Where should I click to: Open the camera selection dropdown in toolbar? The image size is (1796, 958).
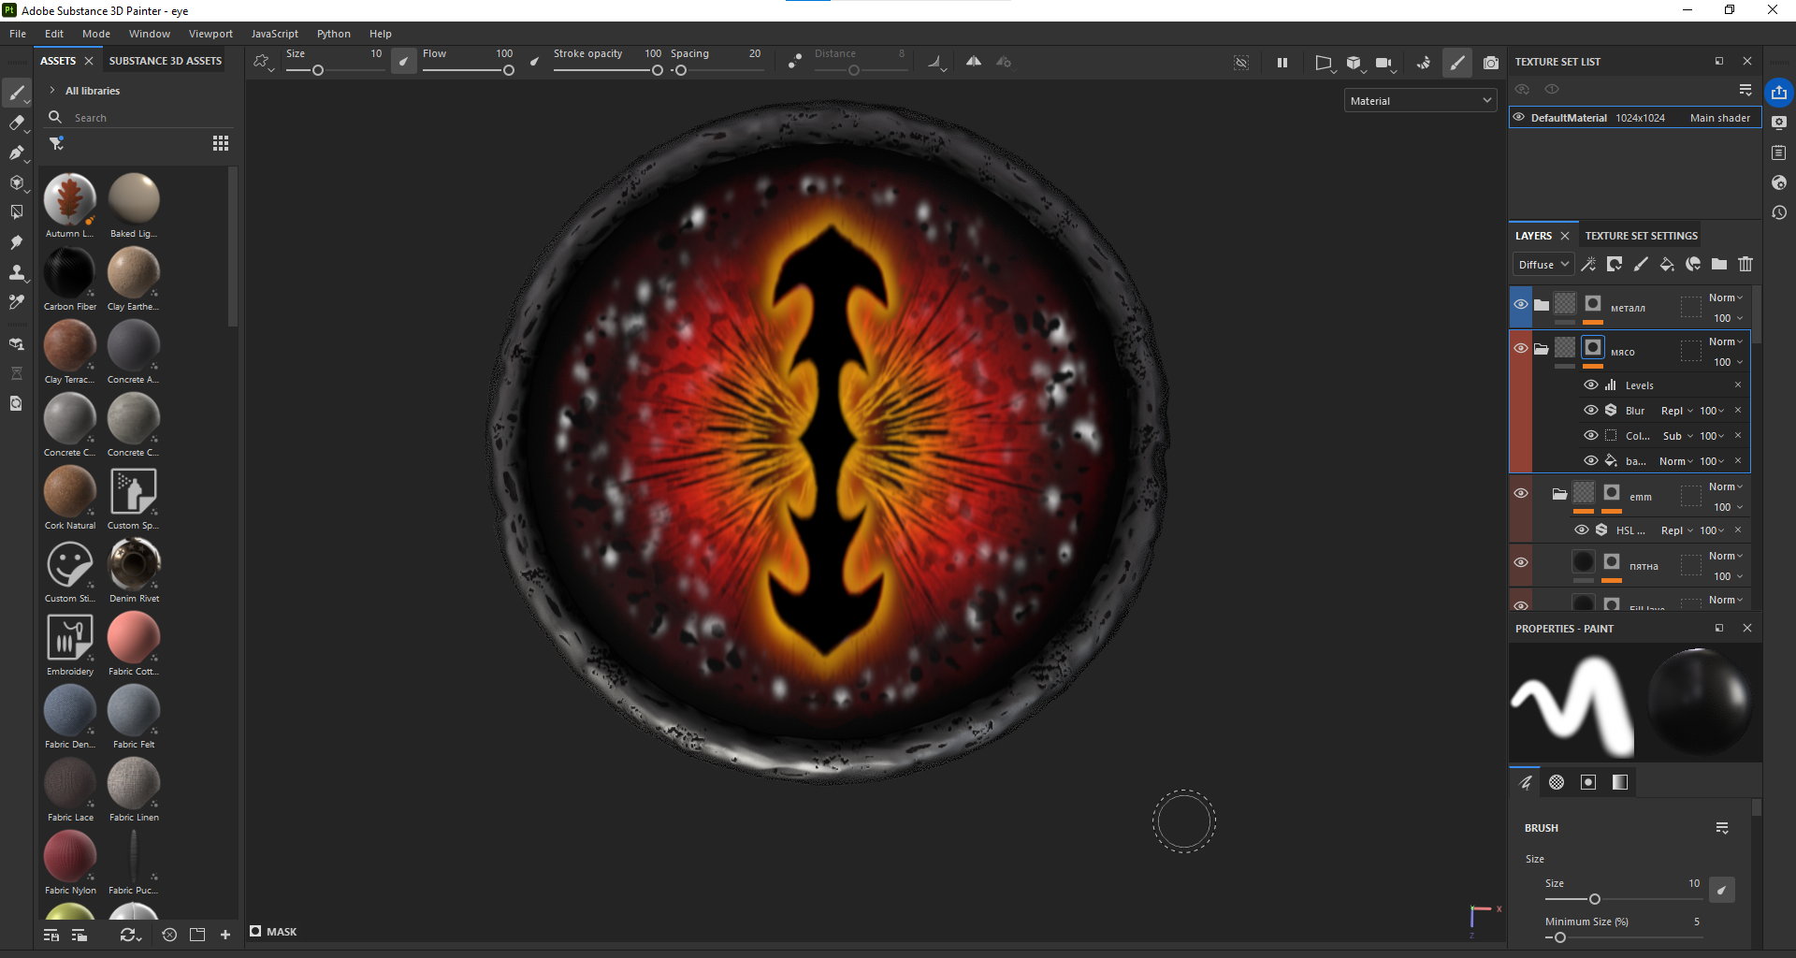1386,64
